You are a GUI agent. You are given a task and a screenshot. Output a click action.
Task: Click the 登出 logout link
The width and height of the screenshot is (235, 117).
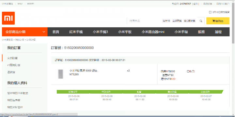pos(196,4)
